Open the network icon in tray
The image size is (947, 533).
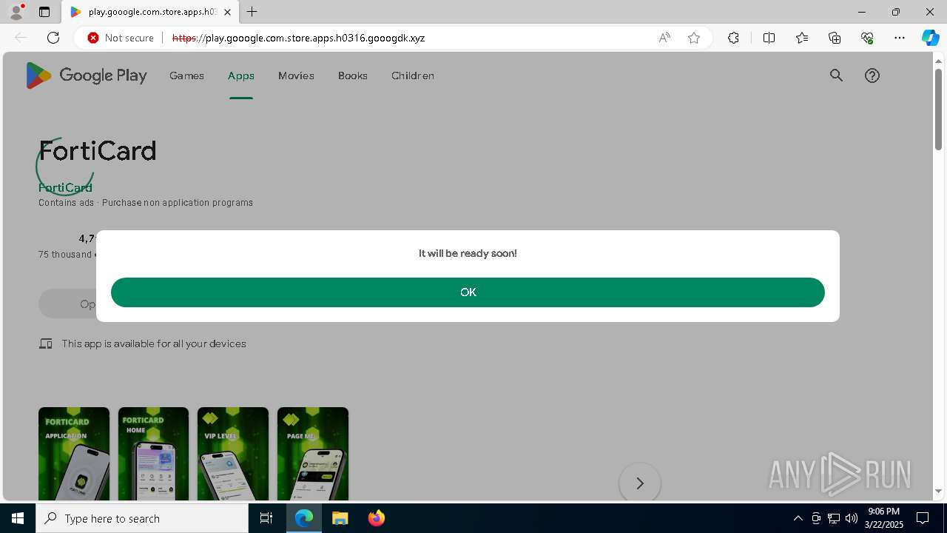pyautogui.click(x=834, y=518)
